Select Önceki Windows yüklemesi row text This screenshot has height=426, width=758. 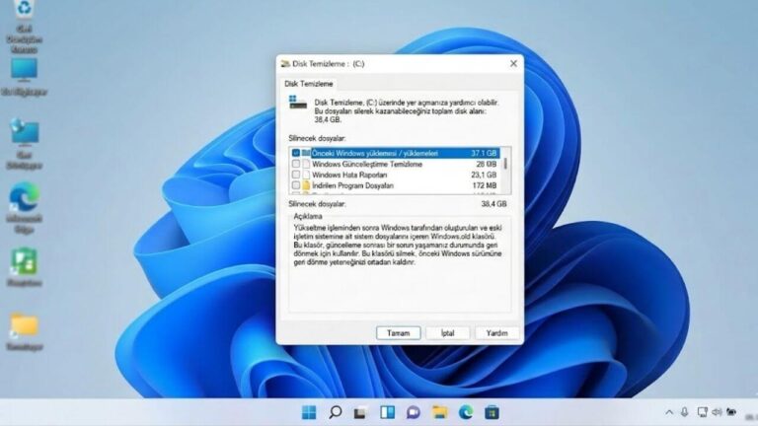375,153
